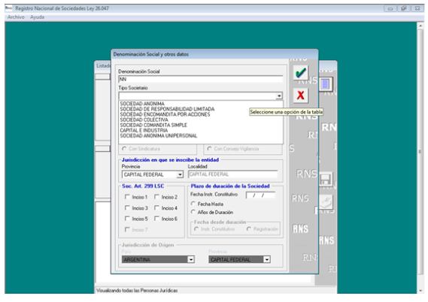
Task: Check the Inciso 1 checkbox
Action: pos(127,197)
